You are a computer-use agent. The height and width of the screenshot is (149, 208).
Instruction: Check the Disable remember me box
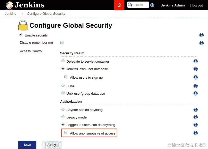(62, 43)
